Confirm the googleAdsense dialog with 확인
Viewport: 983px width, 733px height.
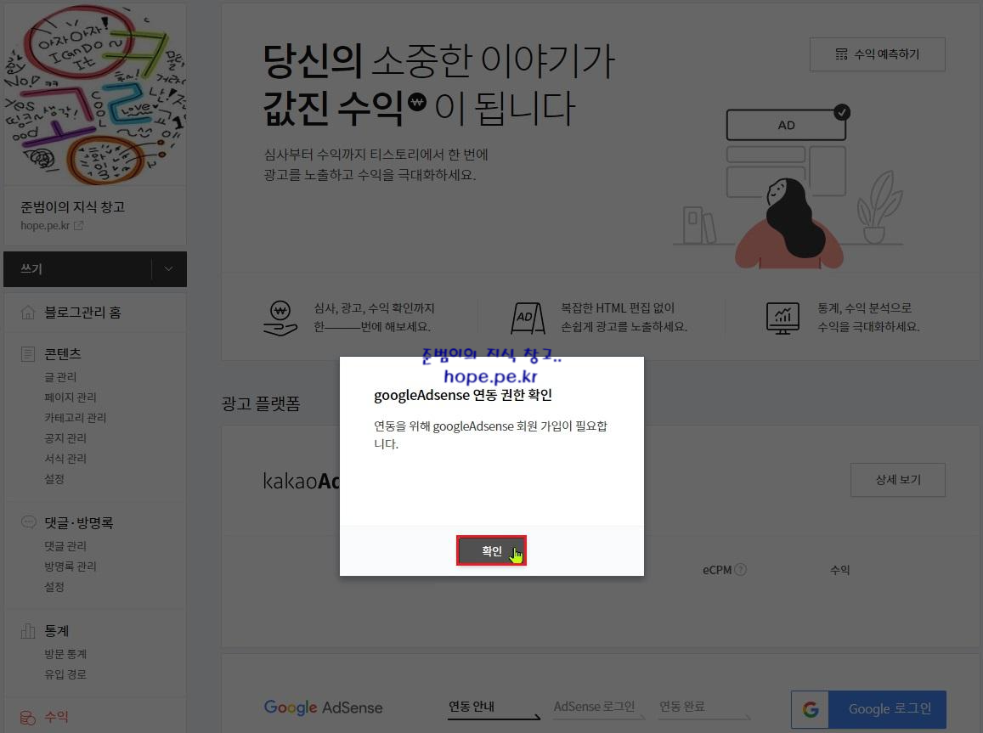pyautogui.click(x=491, y=550)
